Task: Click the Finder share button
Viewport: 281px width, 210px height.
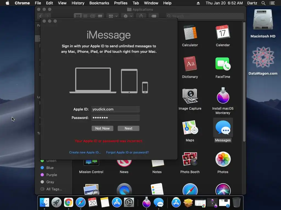Action: click(x=141, y=16)
